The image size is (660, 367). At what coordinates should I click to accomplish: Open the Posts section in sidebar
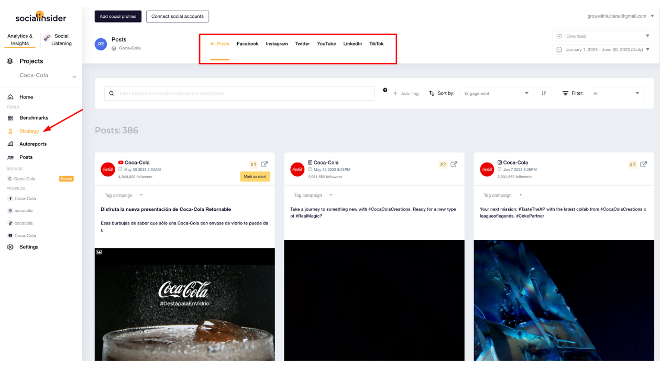26,157
